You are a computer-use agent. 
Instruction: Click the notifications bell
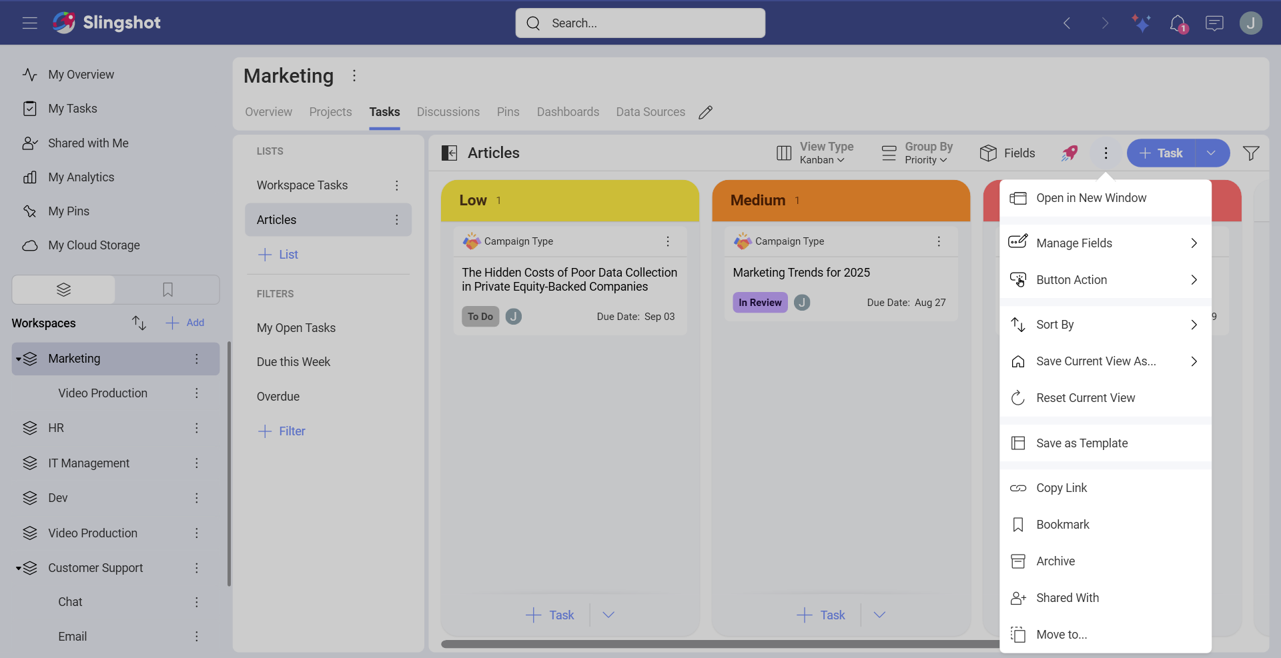point(1178,23)
